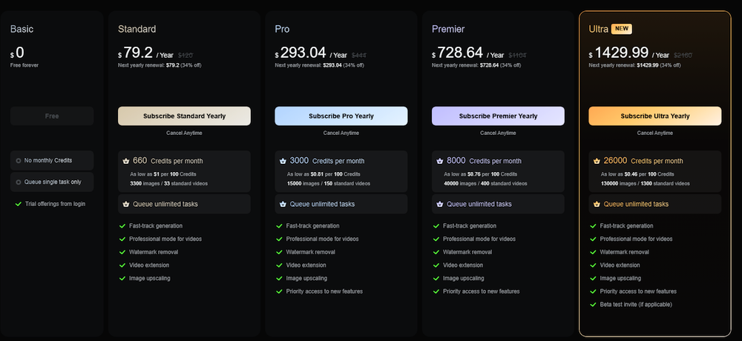Click the checkmark beside Trial offerings from login

[x=19, y=204]
